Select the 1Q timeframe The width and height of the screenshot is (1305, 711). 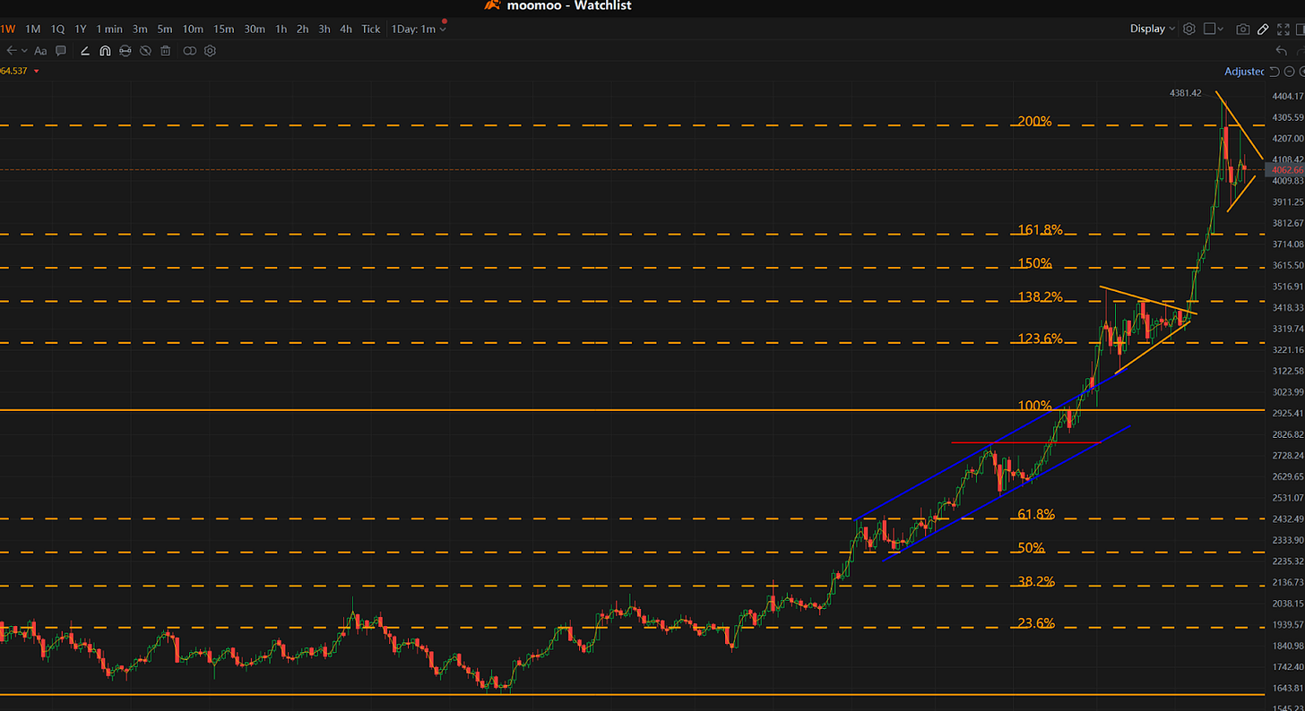pyautogui.click(x=57, y=29)
